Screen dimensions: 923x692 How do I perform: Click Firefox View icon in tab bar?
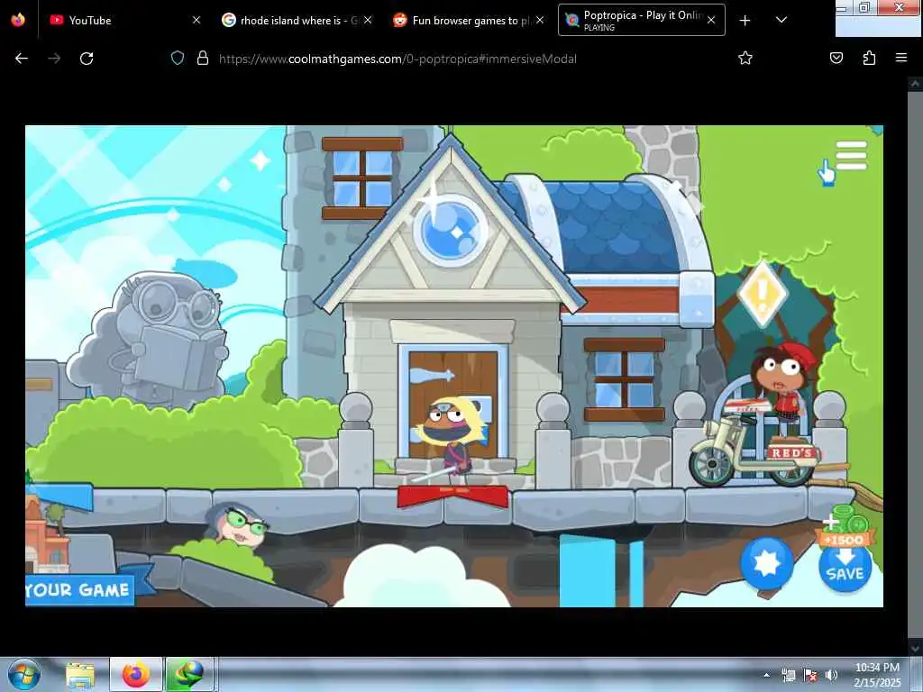(x=18, y=20)
